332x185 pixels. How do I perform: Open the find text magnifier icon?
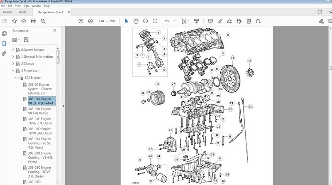pos(43,21)
